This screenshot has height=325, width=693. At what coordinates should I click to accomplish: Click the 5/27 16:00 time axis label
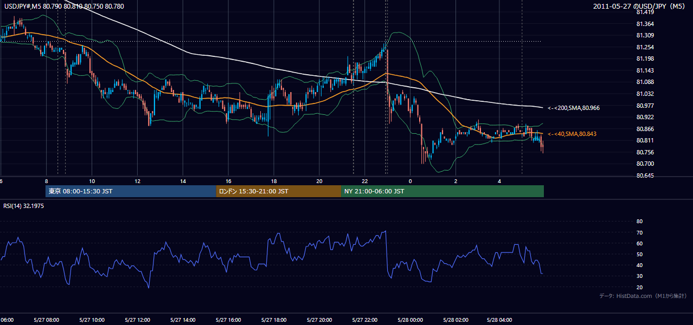(x=228, y=320)
